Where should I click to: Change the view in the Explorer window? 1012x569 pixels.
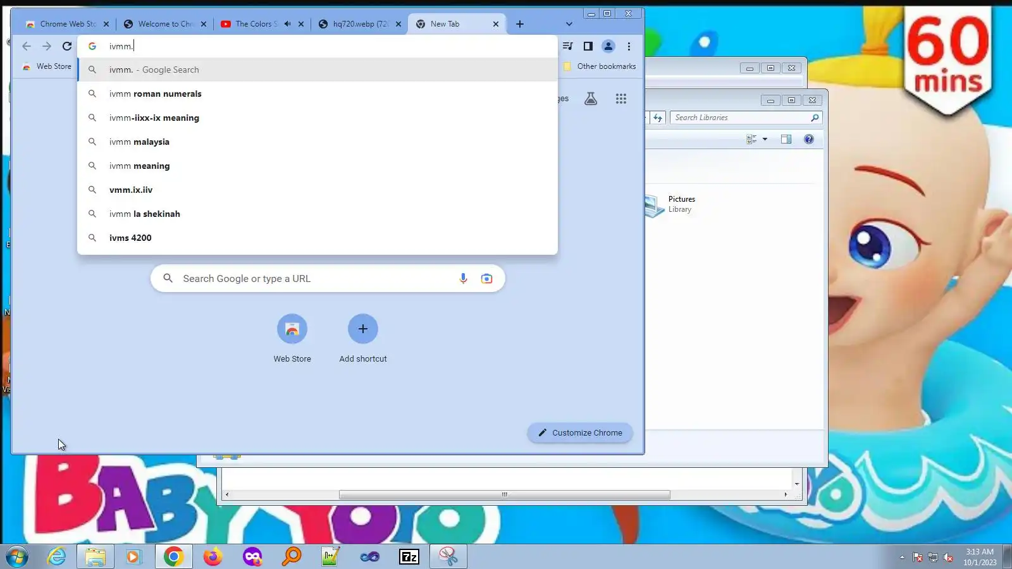point(751,139)
